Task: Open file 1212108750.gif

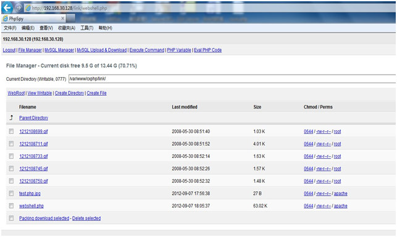Action: pyautogui.click(x=33, y=181)
